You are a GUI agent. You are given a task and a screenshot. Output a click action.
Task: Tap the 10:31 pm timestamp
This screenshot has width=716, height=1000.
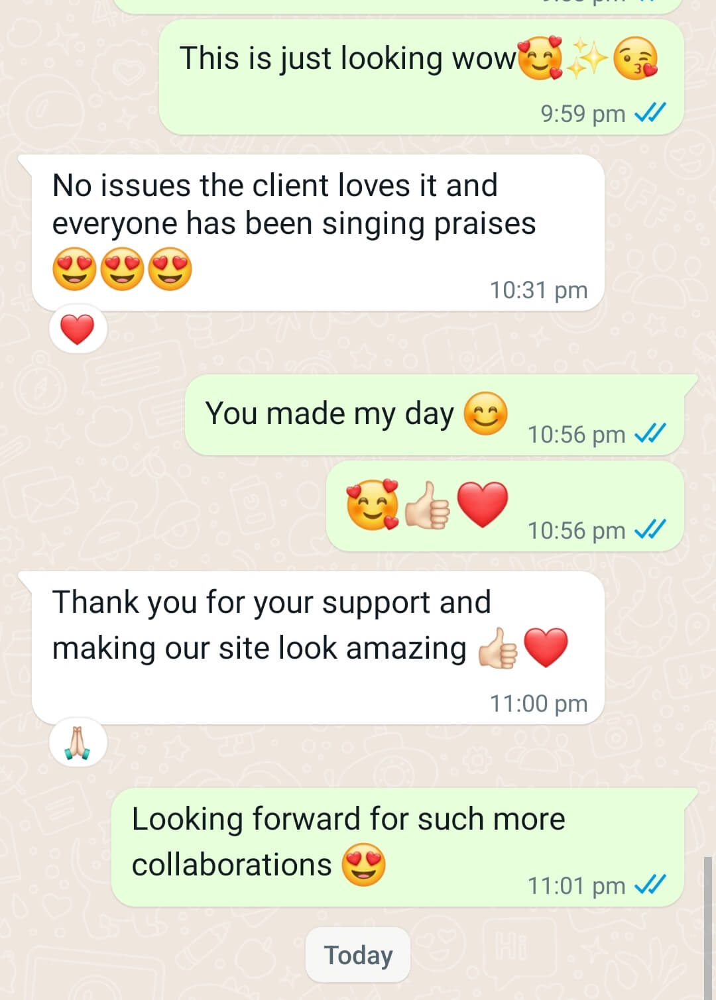pyautogui.click(x=538, y=290)
